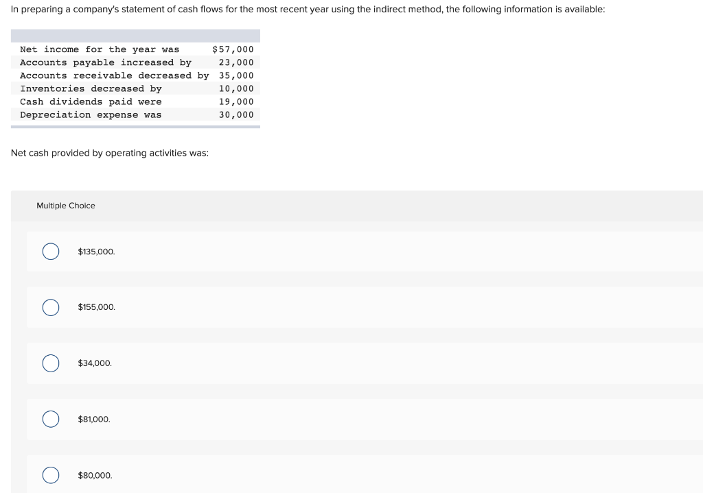Image resolution: width=703 pixels, height=499 pixels.
Task: Click the $80,000. answer text
Action: point(95,475)
